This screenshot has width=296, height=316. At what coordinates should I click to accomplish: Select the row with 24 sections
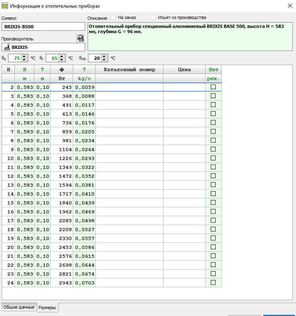click(111, 283)
